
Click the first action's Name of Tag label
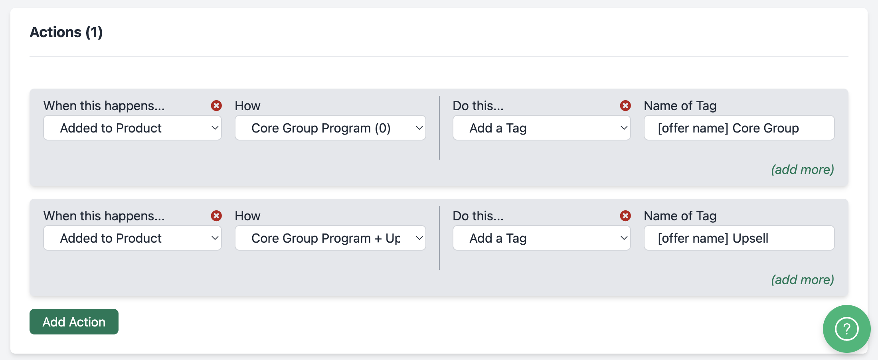(x=680, y=106)
